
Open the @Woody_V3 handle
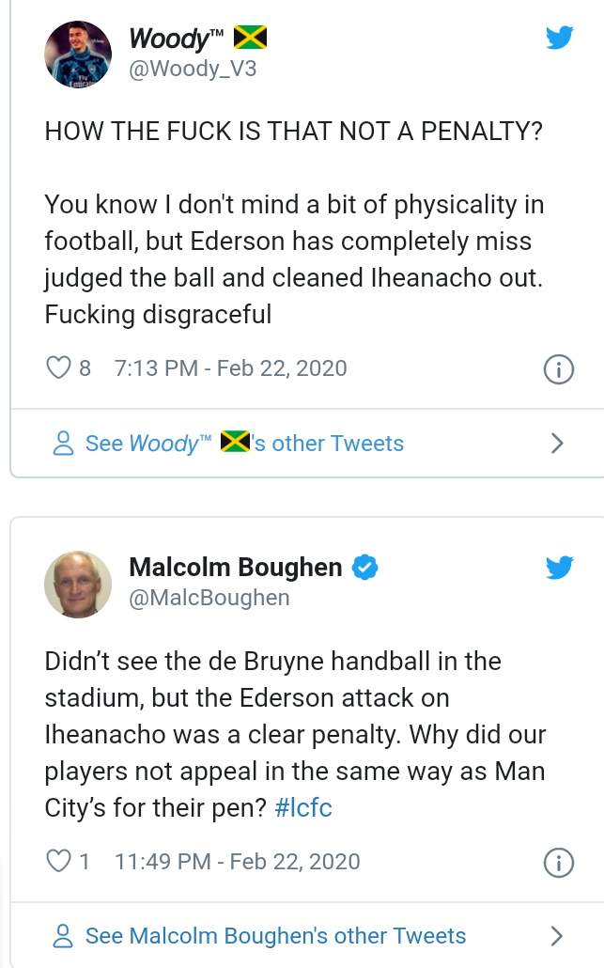pos(193,68)
